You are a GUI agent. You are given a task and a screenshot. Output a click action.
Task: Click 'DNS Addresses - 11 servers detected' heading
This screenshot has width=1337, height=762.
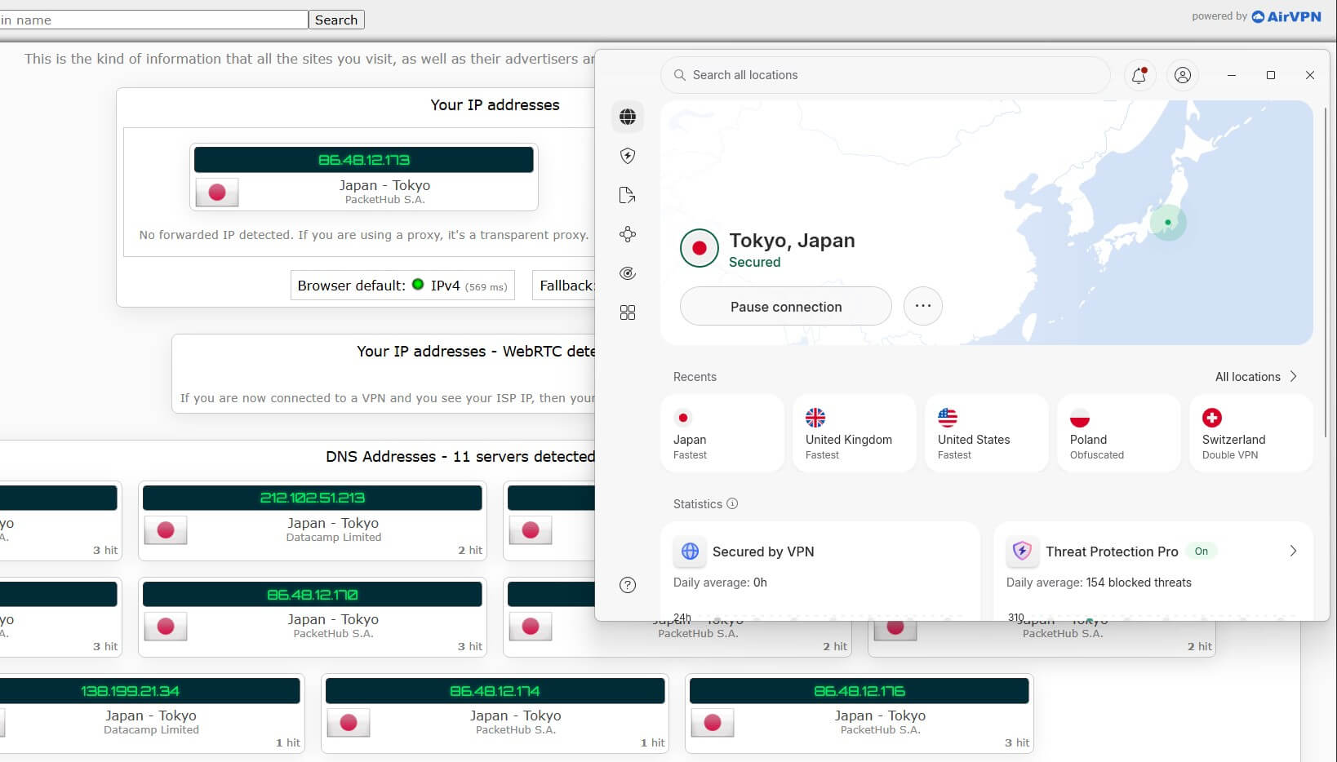pyautogui.click(x=460, y=456)
